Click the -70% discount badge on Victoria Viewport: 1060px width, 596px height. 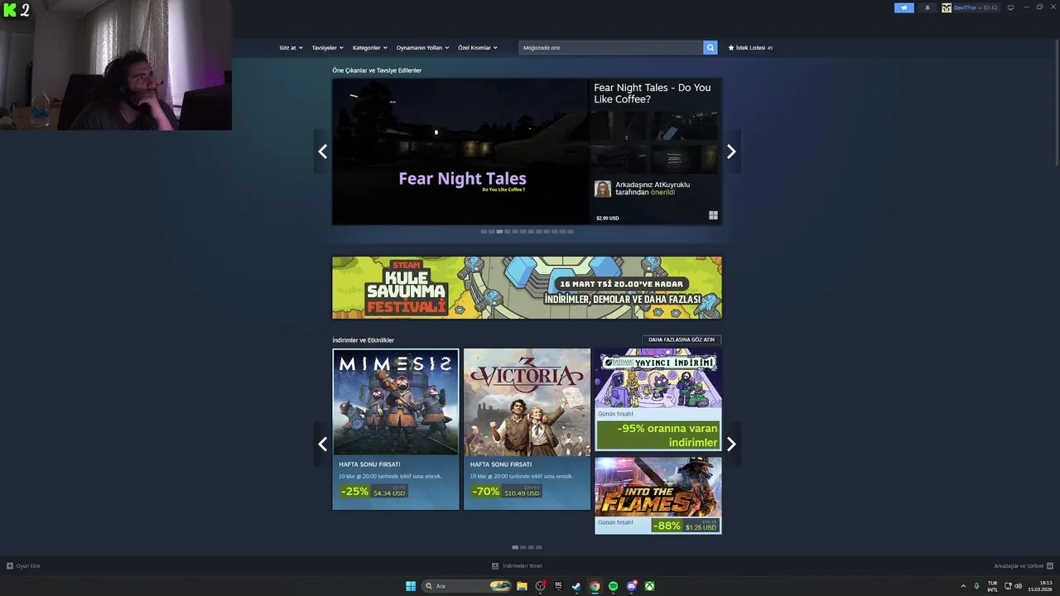click(486, 492)
